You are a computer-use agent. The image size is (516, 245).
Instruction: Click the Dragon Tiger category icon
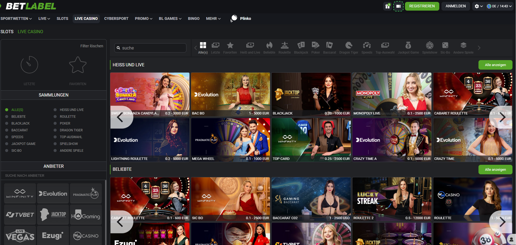coord(349,45)
